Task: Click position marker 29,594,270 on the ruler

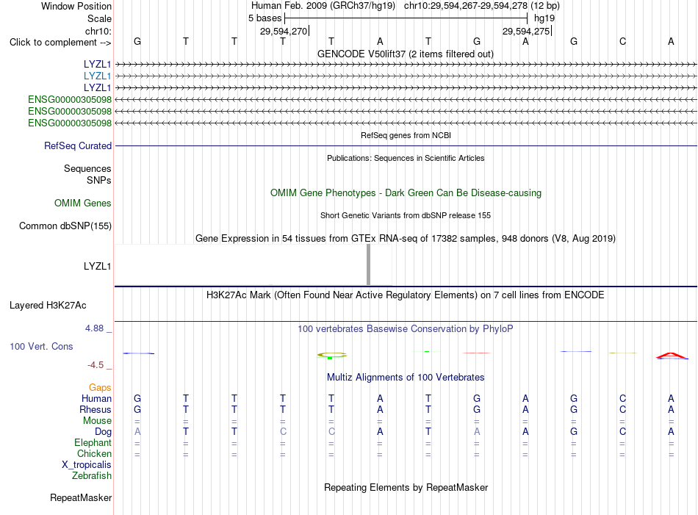Action: point(284,31)
